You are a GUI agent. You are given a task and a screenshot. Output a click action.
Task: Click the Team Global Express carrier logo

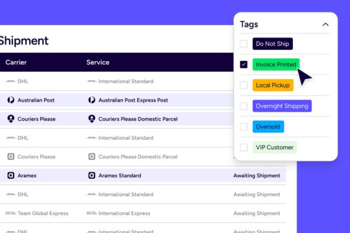click(x=10, y=213)
